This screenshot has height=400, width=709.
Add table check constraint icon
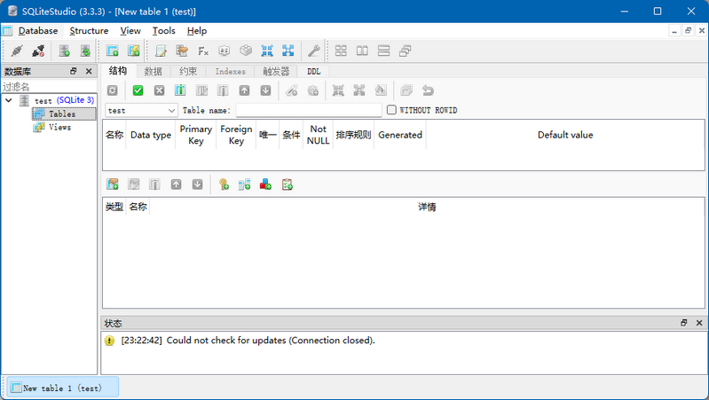tap(288, 184)
